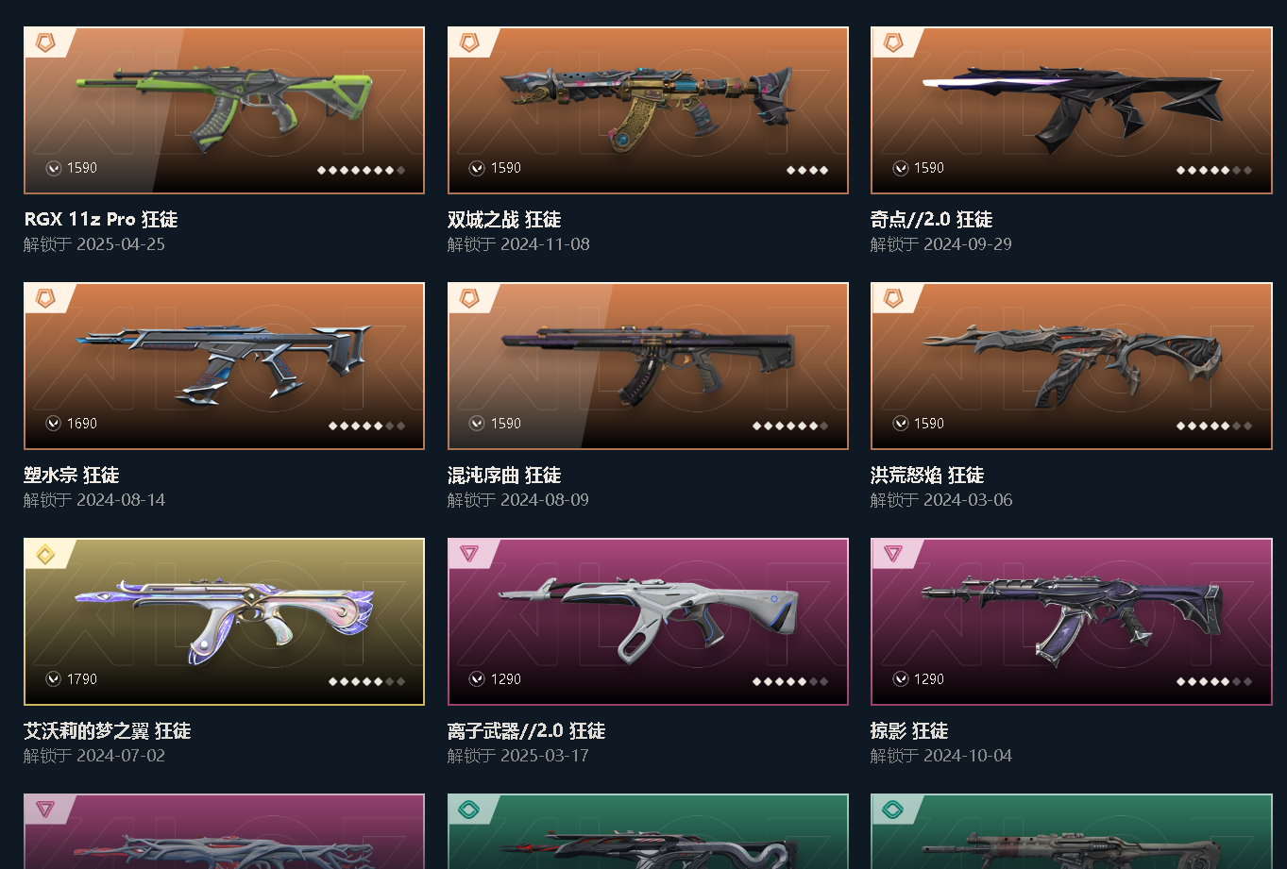Open the 洪荒怒焰 狂徒 title link
Viewport: 1287px width, 869px height.
[927, 476]
